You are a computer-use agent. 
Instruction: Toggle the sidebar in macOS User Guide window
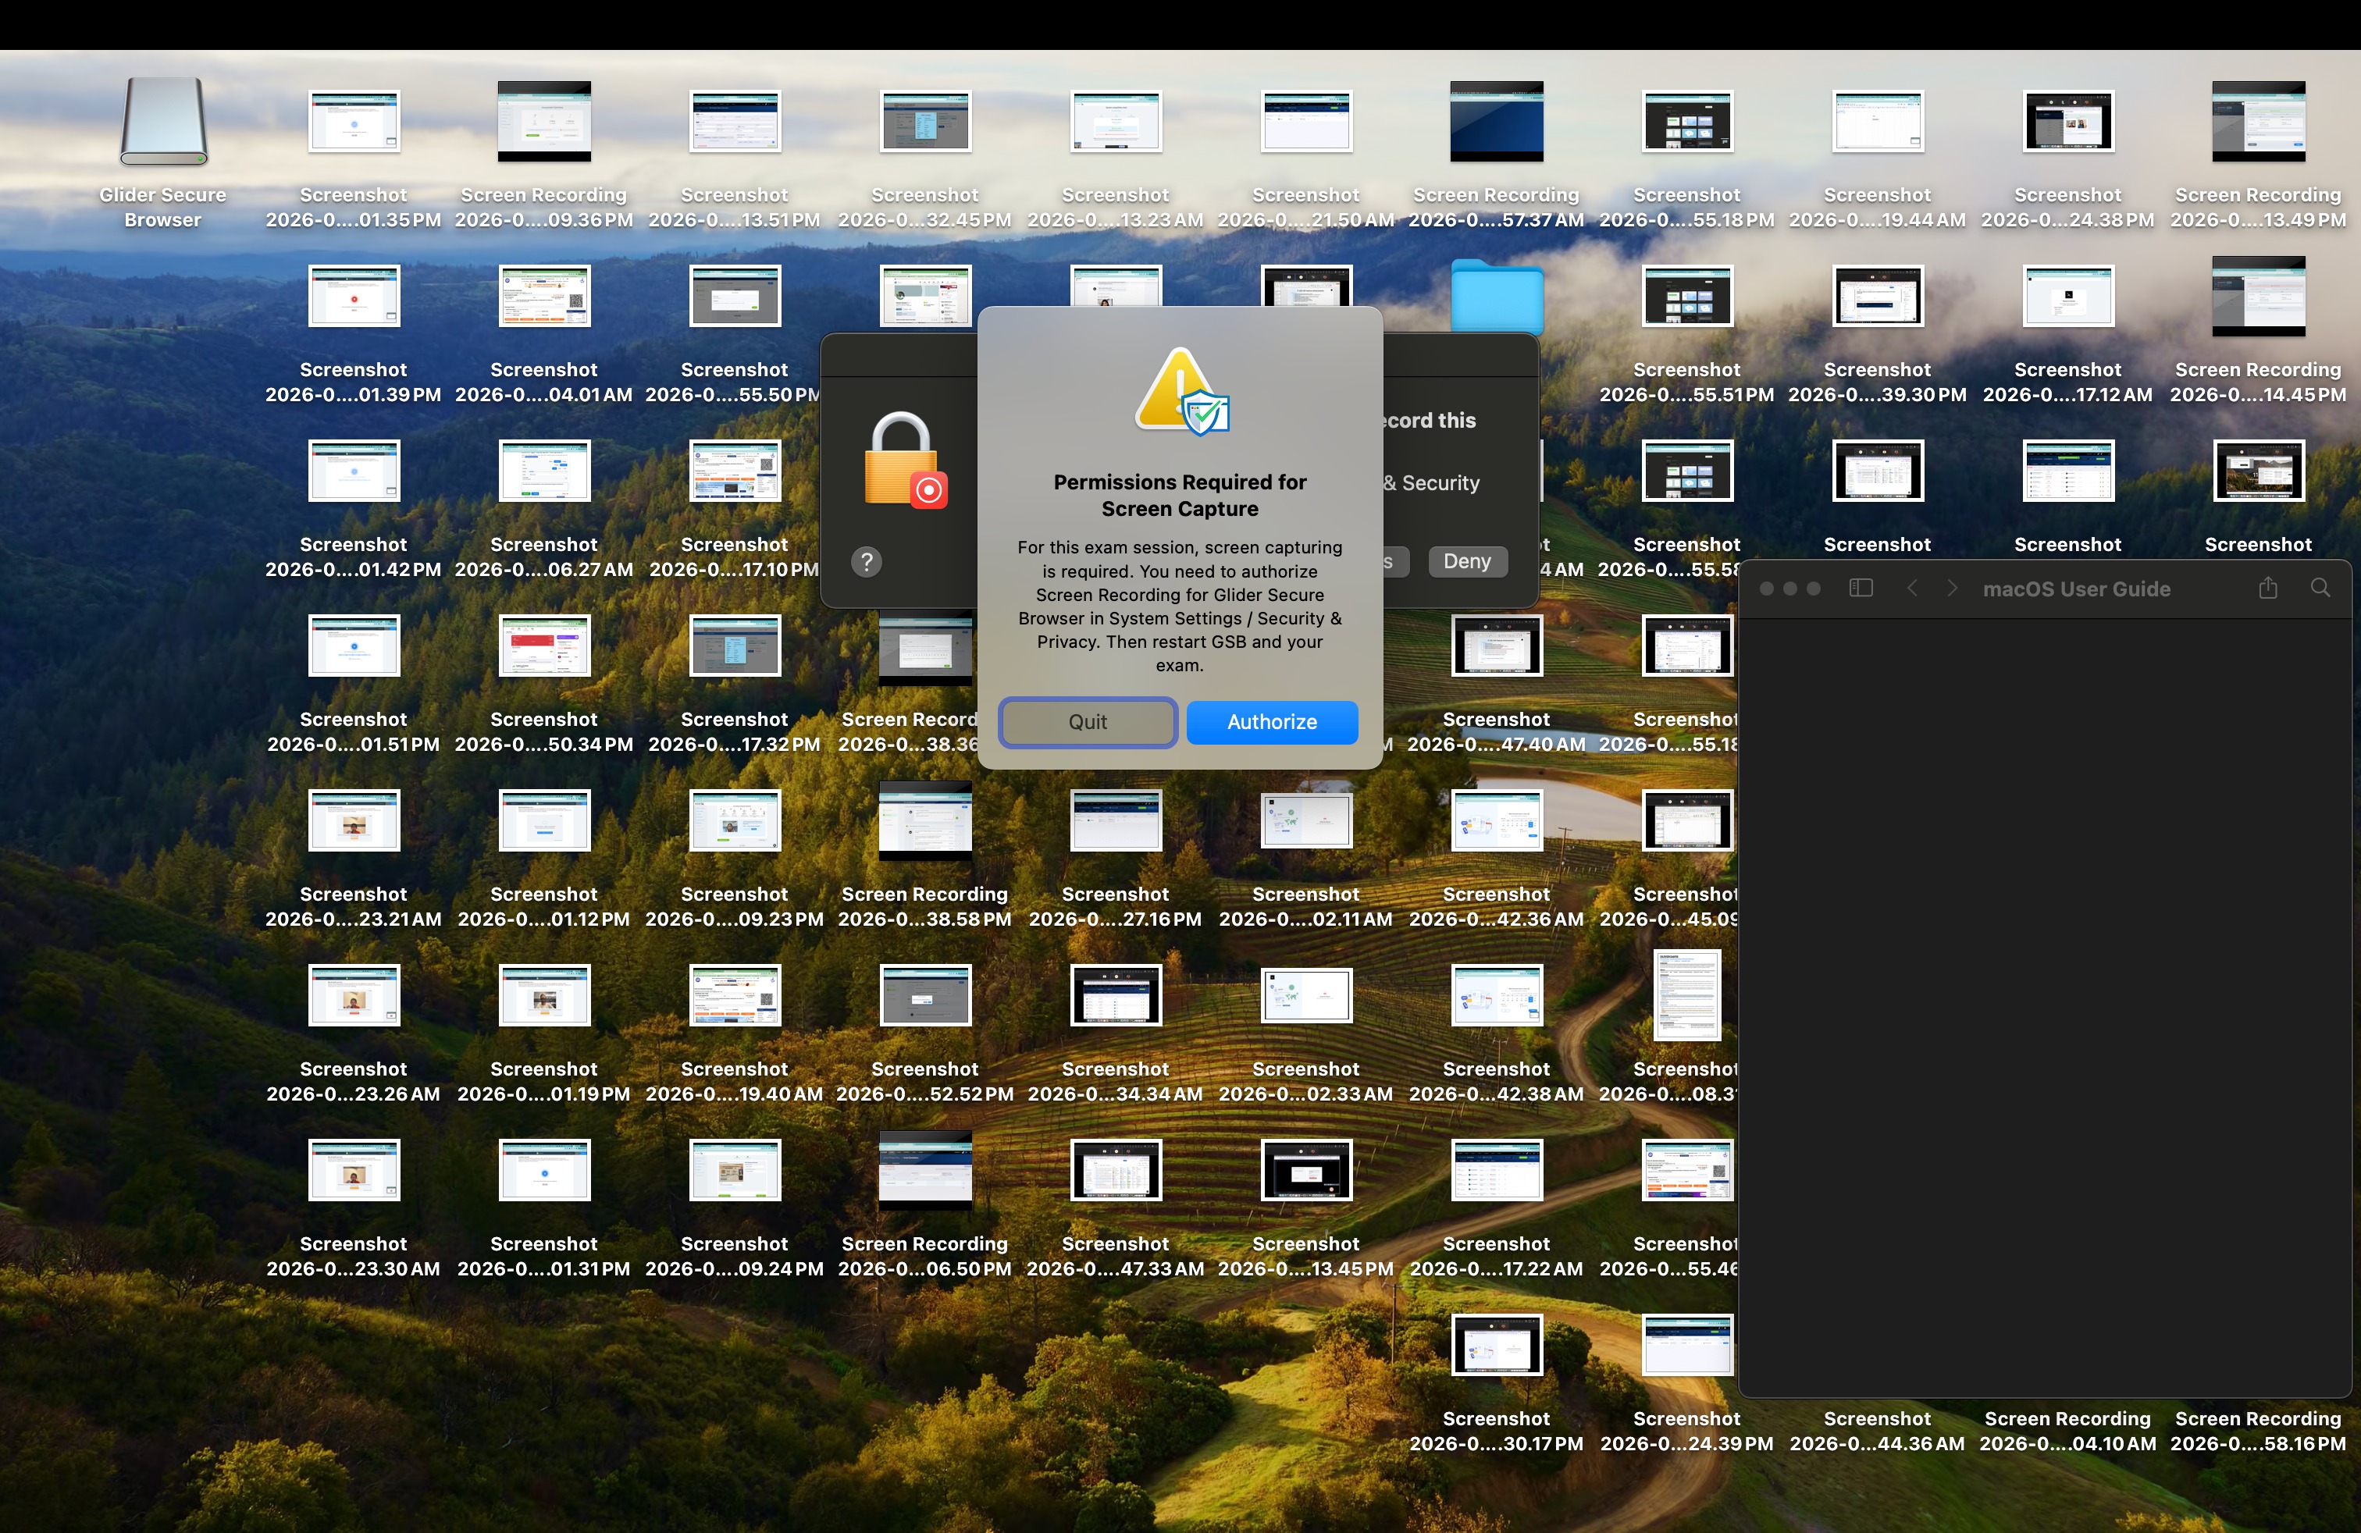tap(1860, 588)
